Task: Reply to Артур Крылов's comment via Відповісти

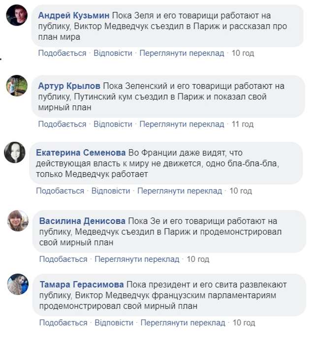Action: (113, 124)
